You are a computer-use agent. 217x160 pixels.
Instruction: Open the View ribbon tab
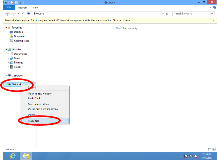click(35, 7)
